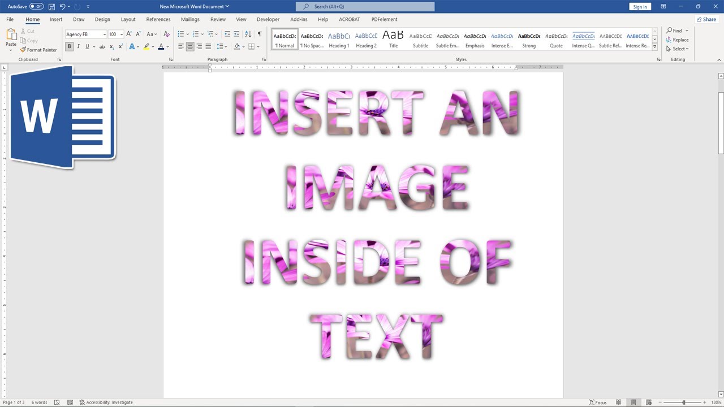The image size is (724, 407).
Task: Undo the last action
Action: (x=63, y=7)
